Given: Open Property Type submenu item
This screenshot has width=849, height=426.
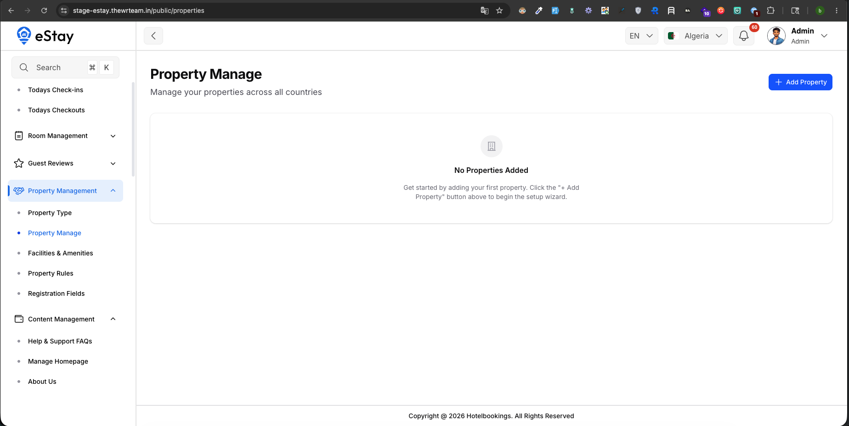Looking at the screenshot, I should [x=50, y=213].
